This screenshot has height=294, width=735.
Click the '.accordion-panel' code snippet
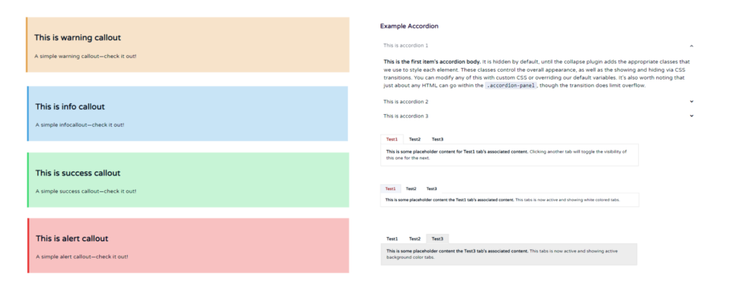(510, 85)
